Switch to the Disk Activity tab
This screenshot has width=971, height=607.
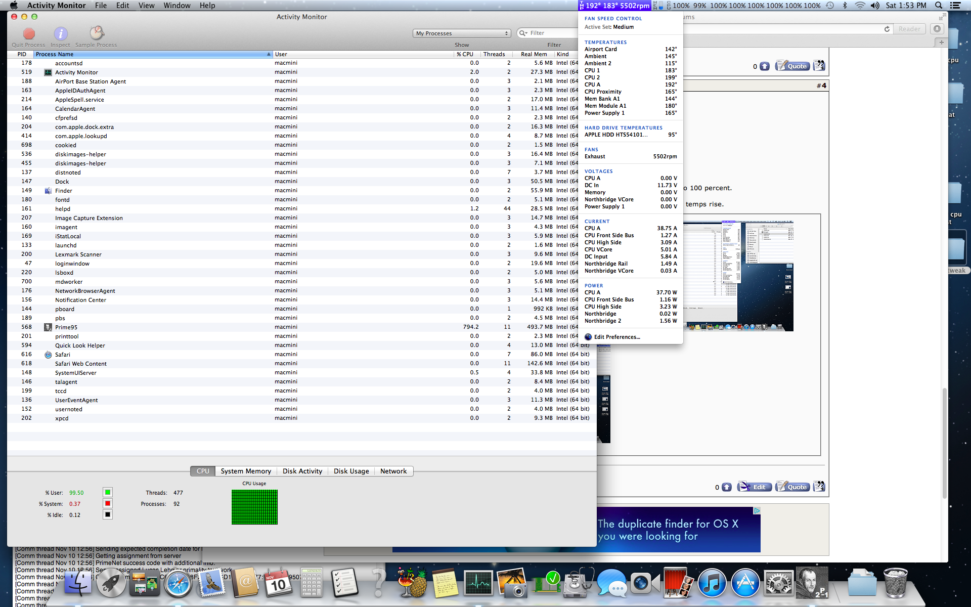point(302,471)
